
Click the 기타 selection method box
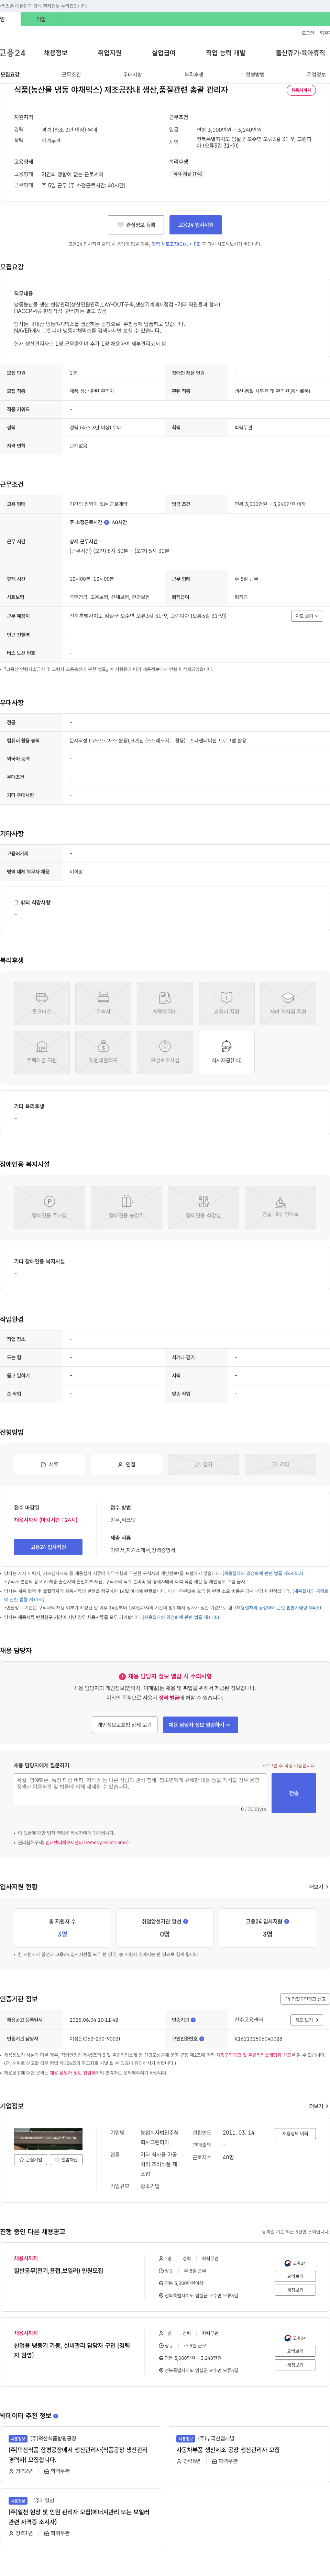click(281, 1464)
